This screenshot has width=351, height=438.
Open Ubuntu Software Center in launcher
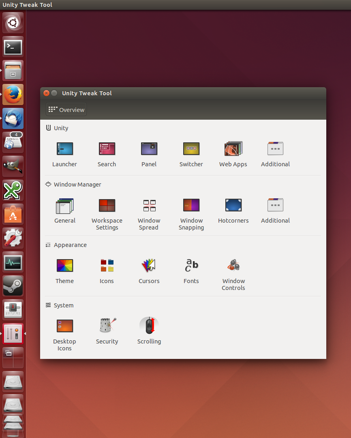pyautogui.click(x=13, y=214)
